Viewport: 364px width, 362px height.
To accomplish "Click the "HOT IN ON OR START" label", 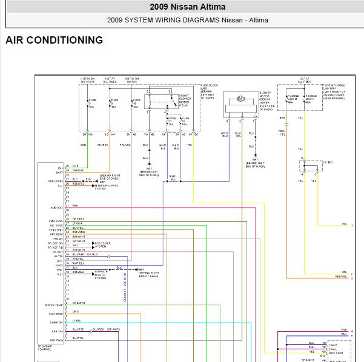I will click(x=88, y=81).
